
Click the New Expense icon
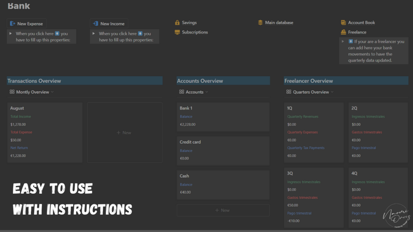pos(13,24)
